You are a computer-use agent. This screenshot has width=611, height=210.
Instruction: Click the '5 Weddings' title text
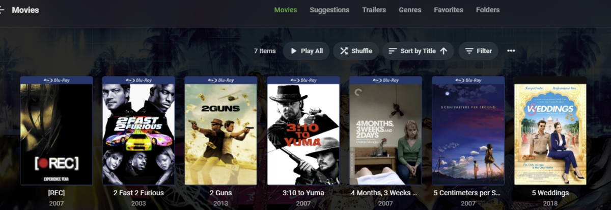click(550, 193)
